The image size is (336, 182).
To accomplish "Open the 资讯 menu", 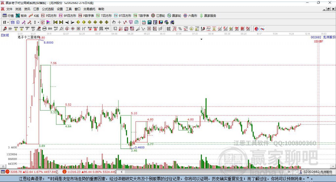I will point(27,9).
